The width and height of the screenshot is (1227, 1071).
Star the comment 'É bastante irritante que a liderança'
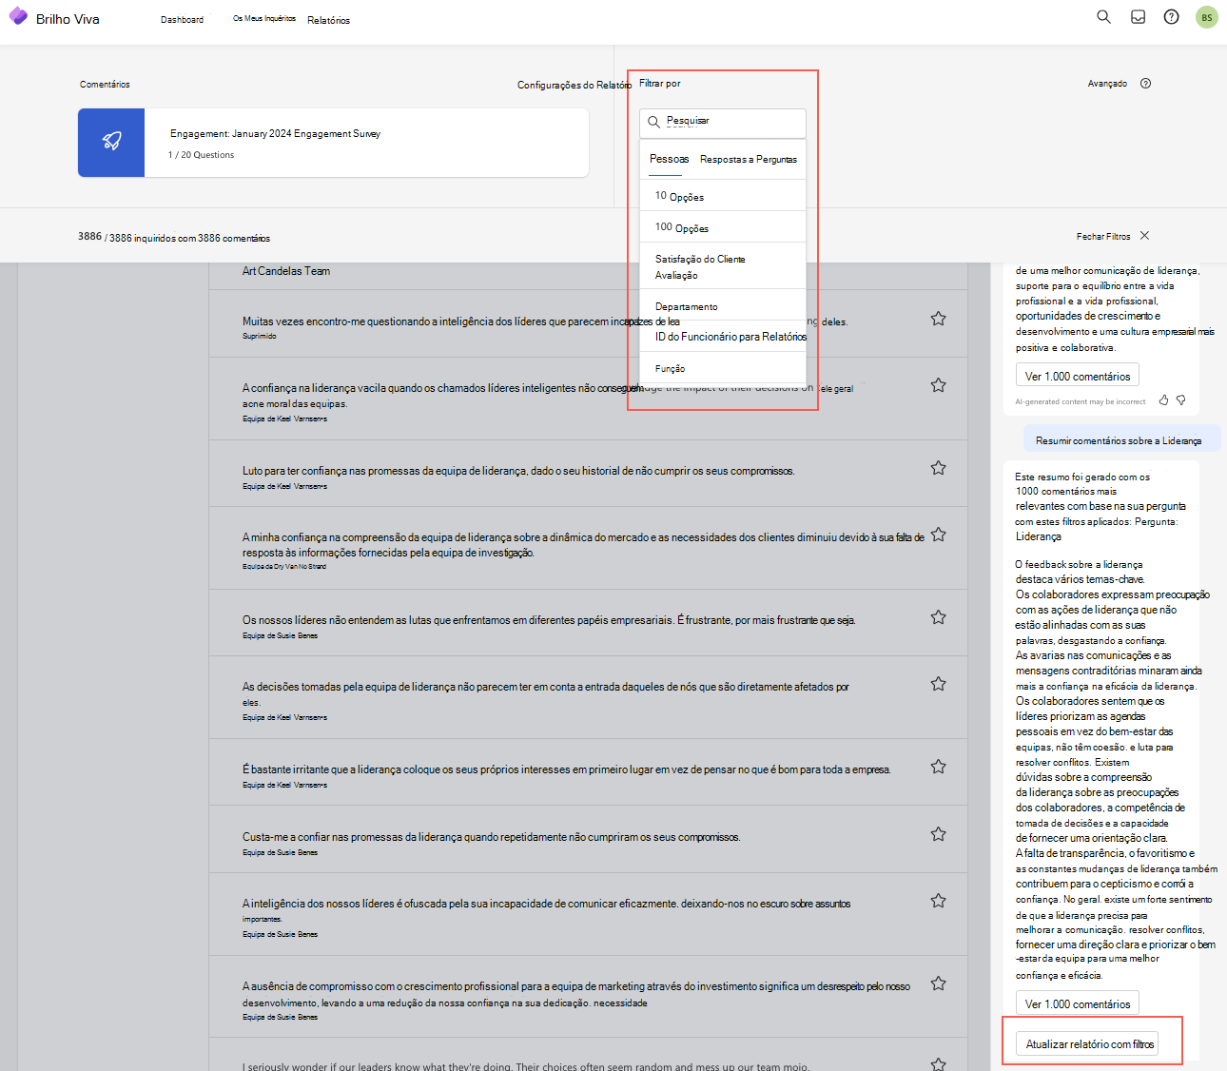point(938,767)
